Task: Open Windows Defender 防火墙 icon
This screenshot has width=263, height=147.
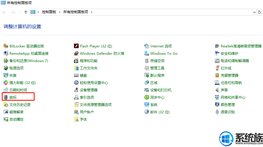Action: coord(76,53)
